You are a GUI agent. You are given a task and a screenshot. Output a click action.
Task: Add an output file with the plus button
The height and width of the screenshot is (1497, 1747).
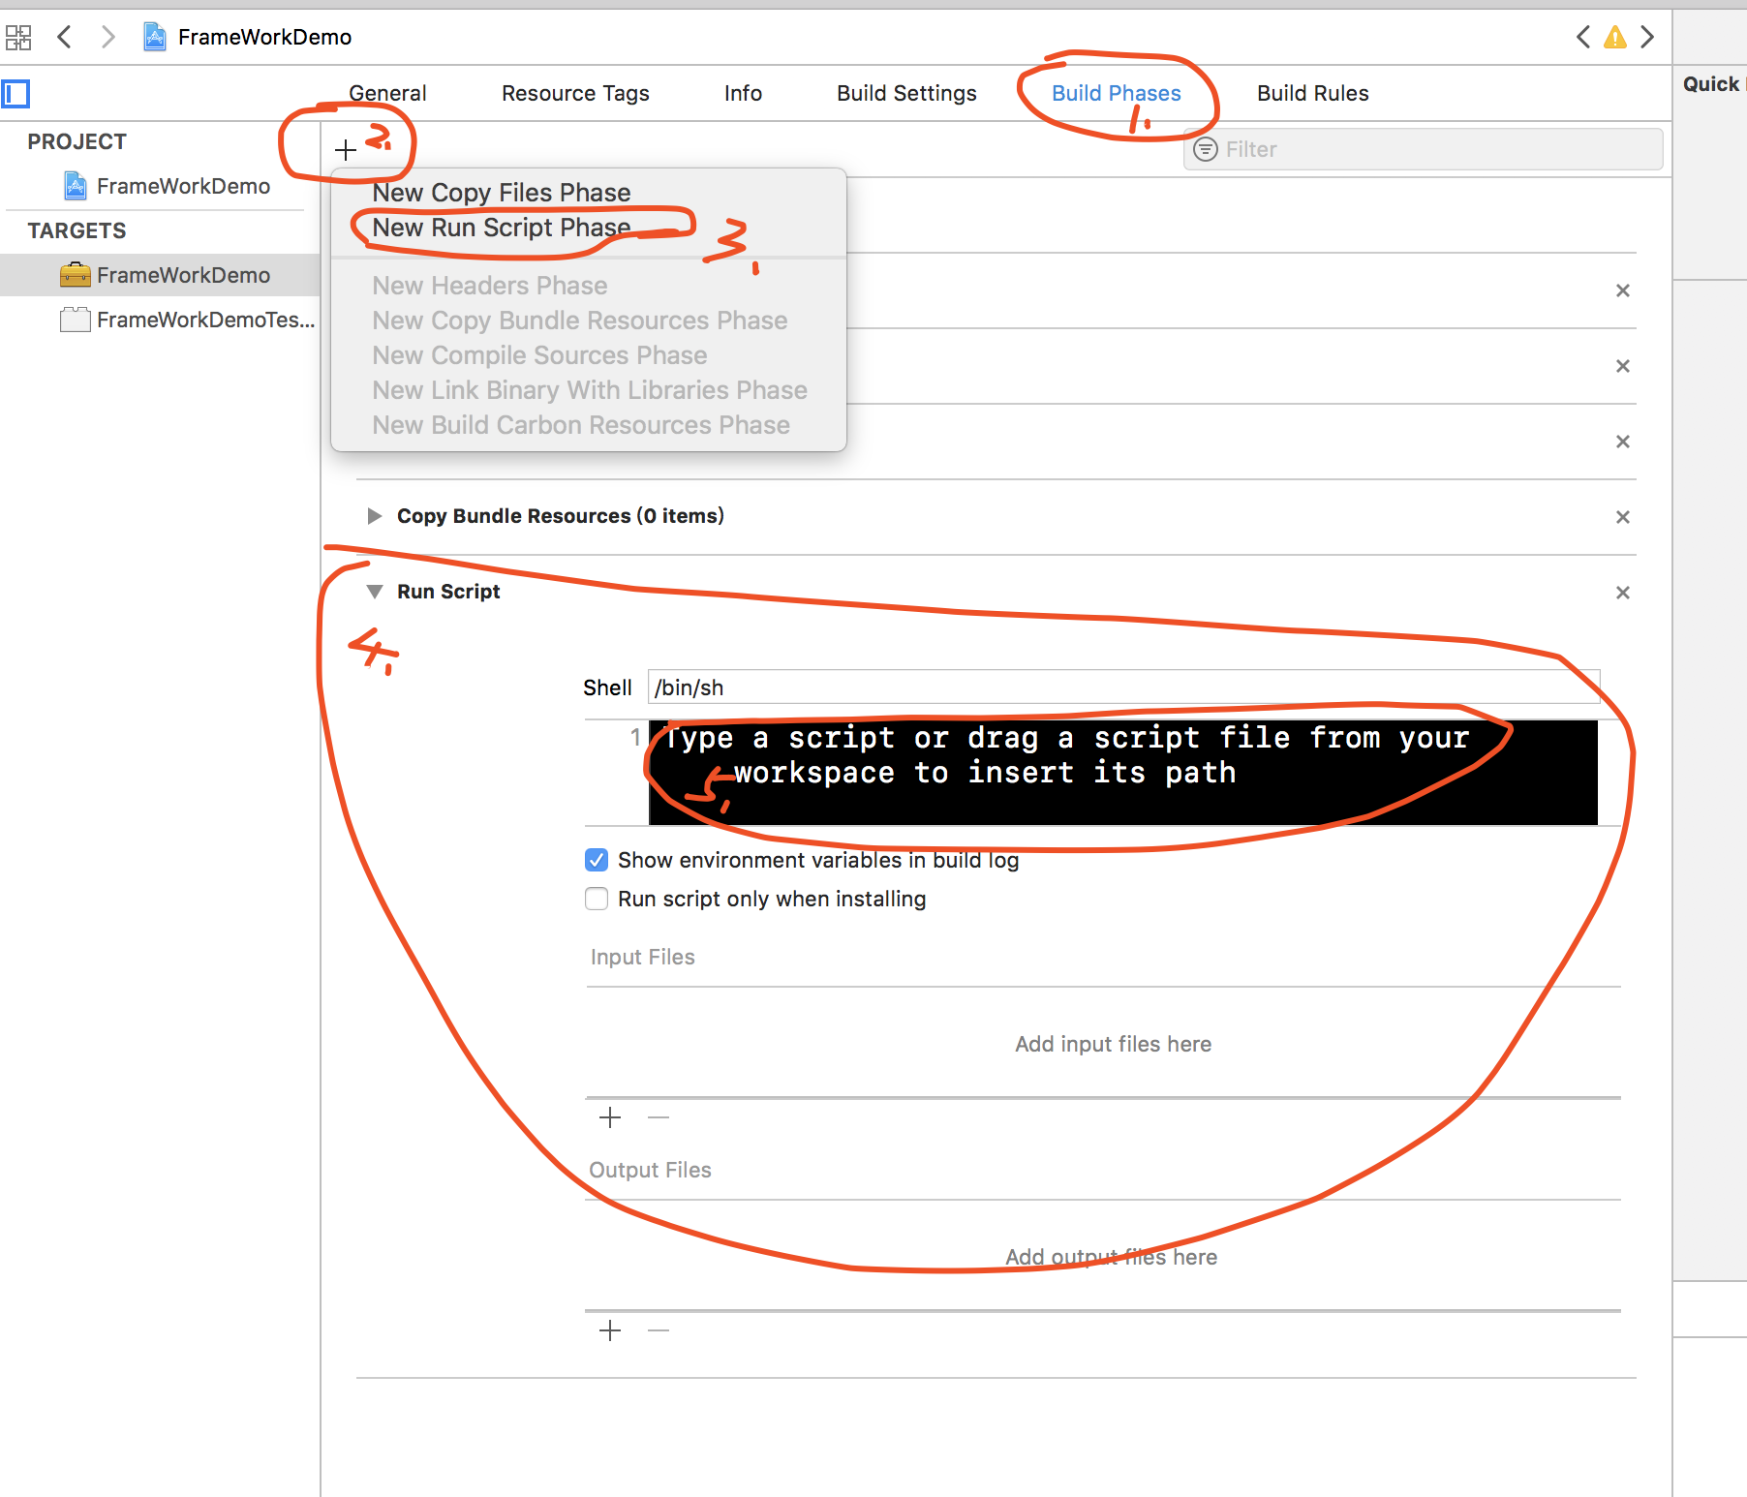pos(610,1331)
